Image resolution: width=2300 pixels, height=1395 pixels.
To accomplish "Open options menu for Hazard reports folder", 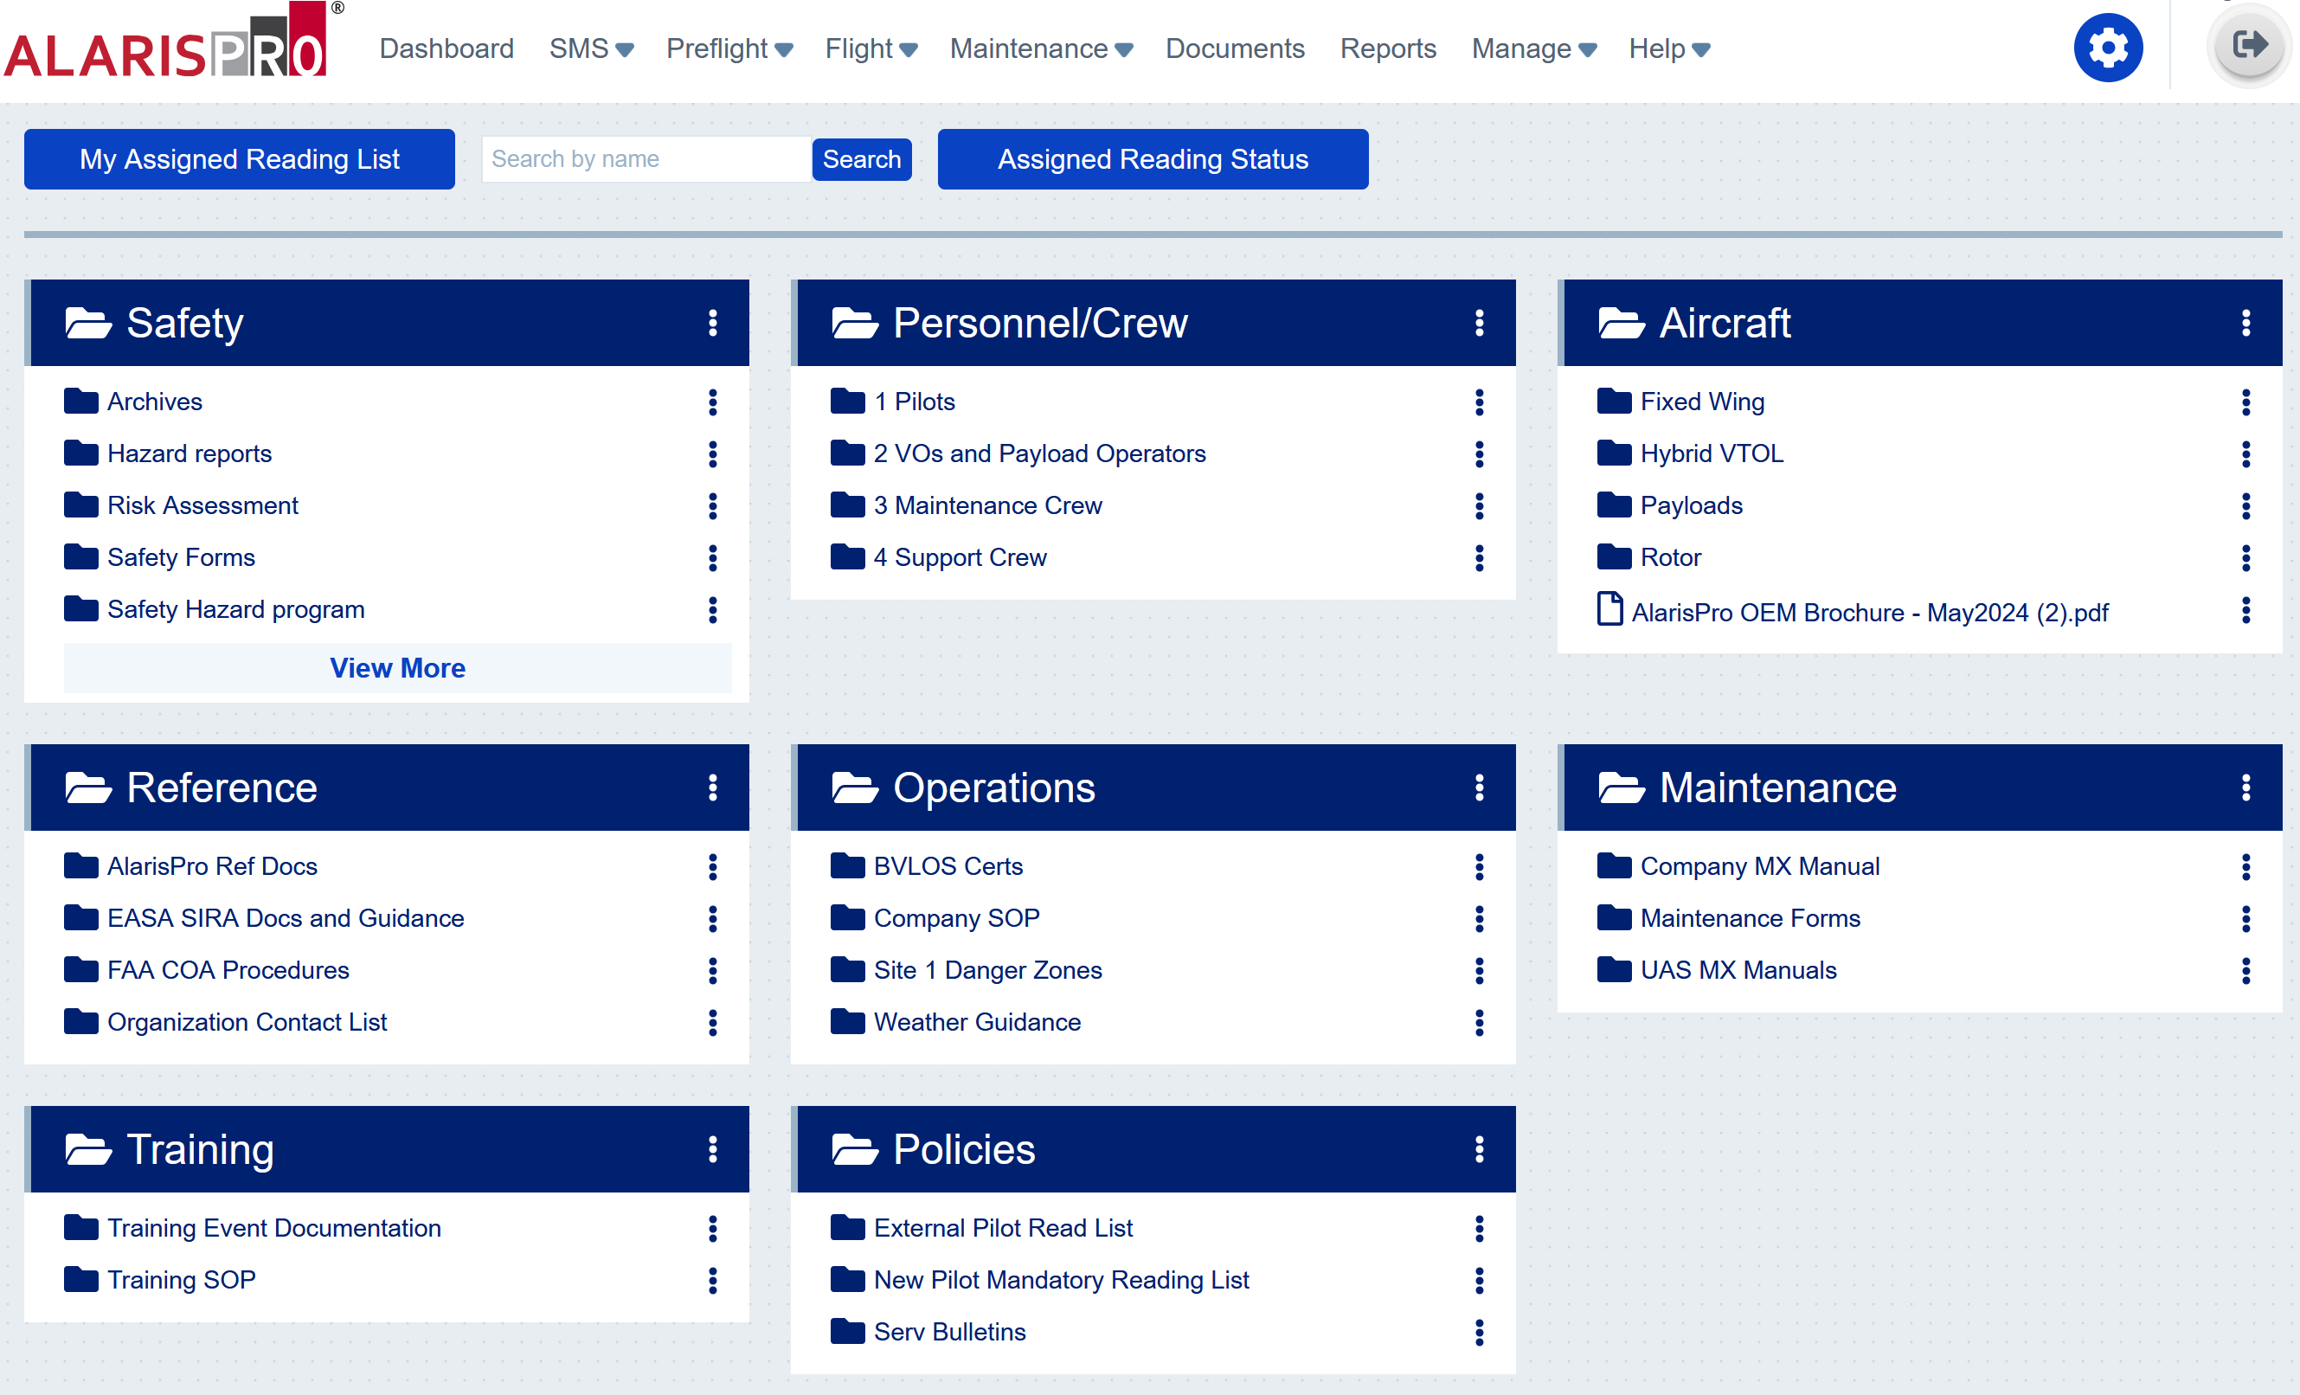I will pos(713,454).
